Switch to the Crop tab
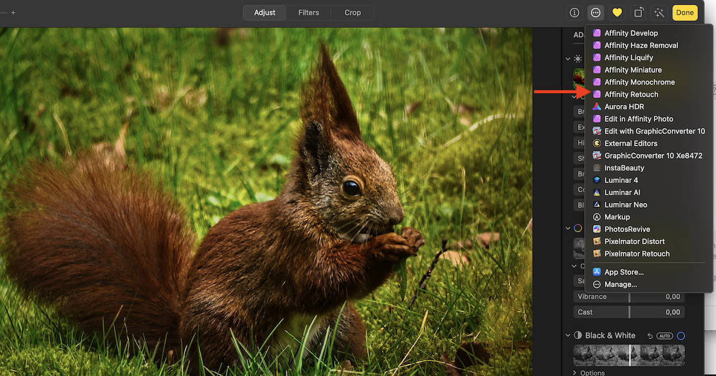716x376 pixels. tap(353, 13)
